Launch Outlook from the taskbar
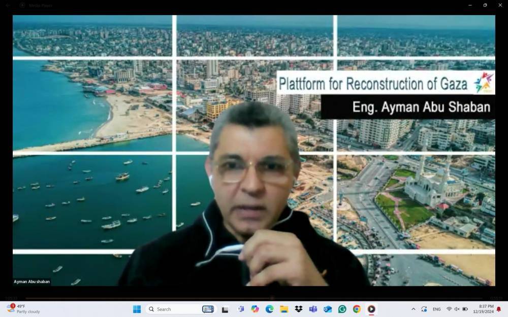The height and width of the screenshot is (317, 508). click(x=328, y=309)
